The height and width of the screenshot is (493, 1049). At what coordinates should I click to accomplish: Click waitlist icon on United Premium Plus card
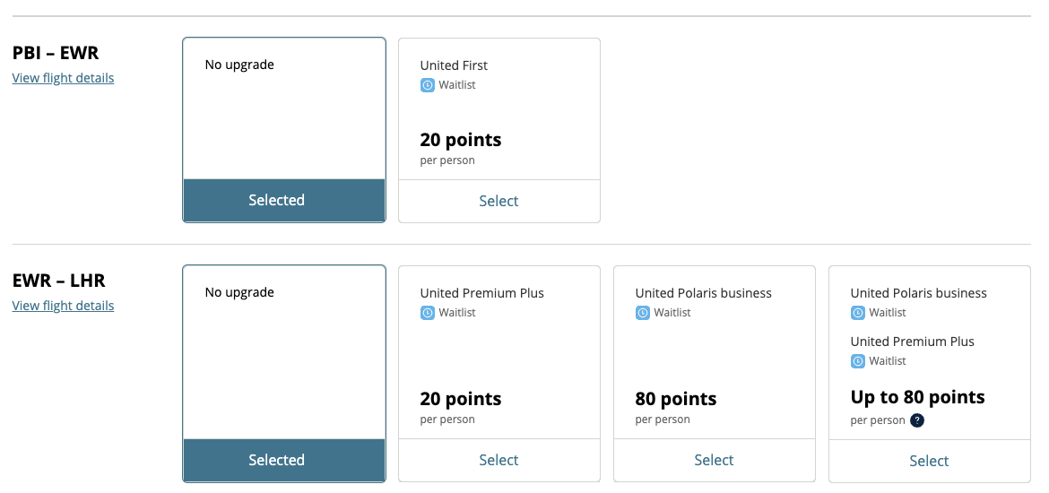point(428,313)
